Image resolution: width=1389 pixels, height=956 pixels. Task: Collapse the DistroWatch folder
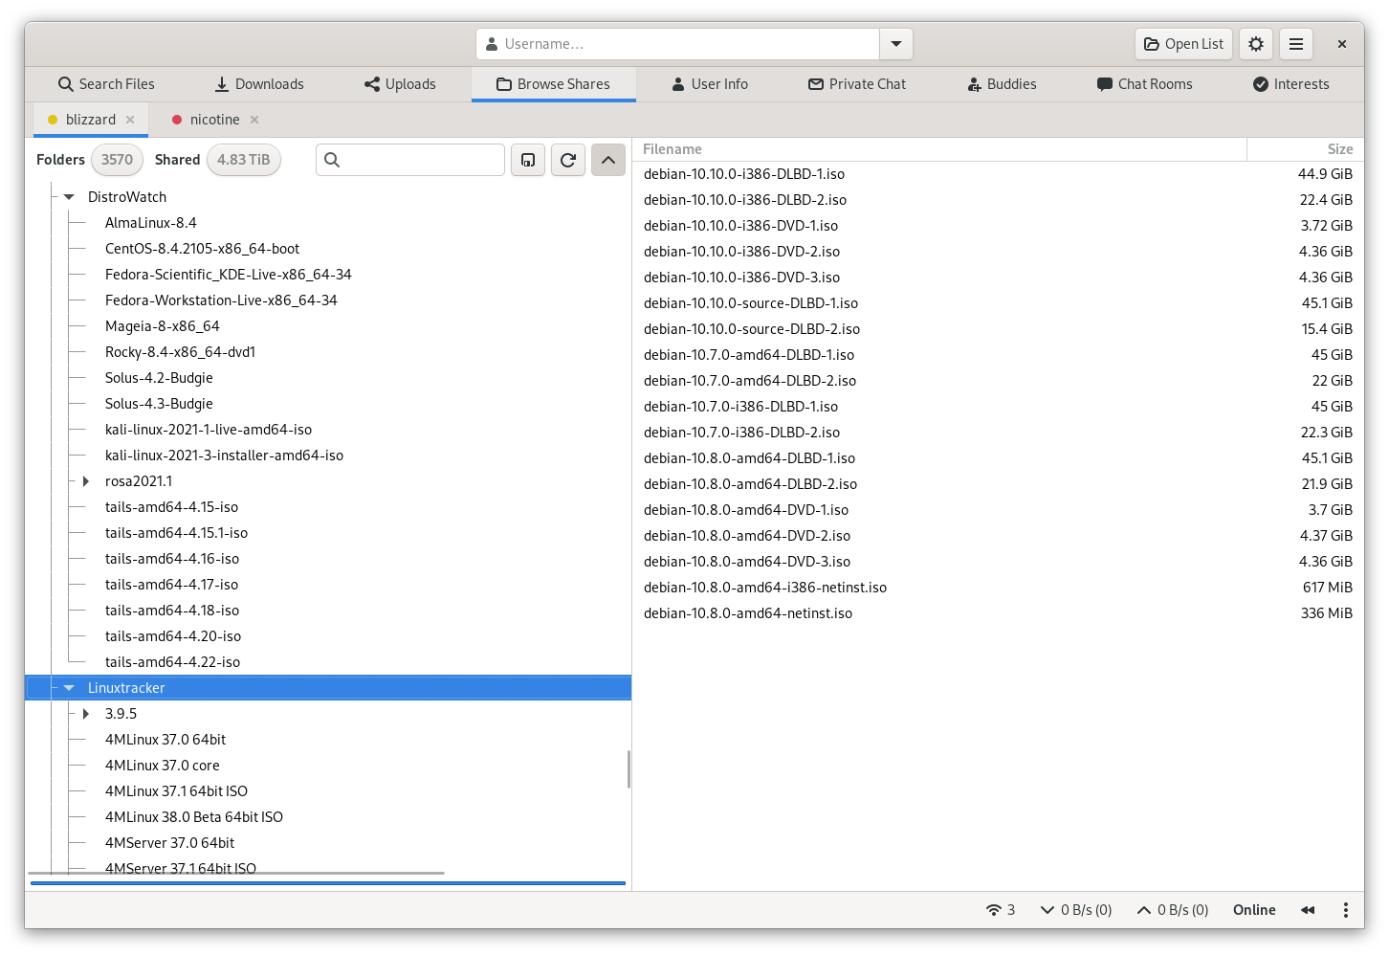pos(69,197)
